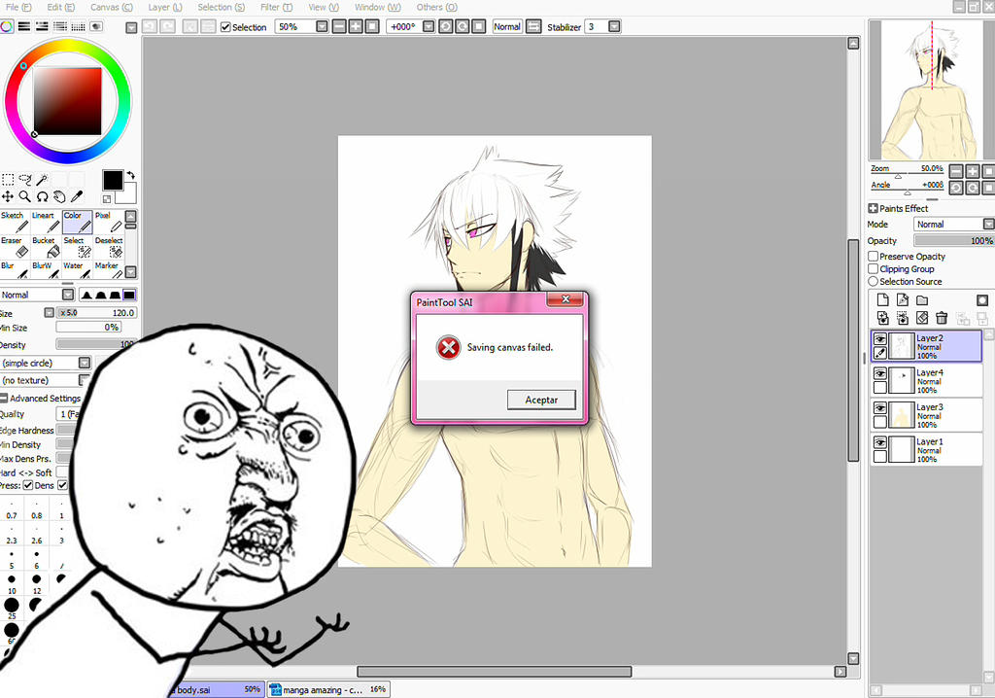Select the rectangular Selection tool
This screenshot has height=698, width=995.
8,180
